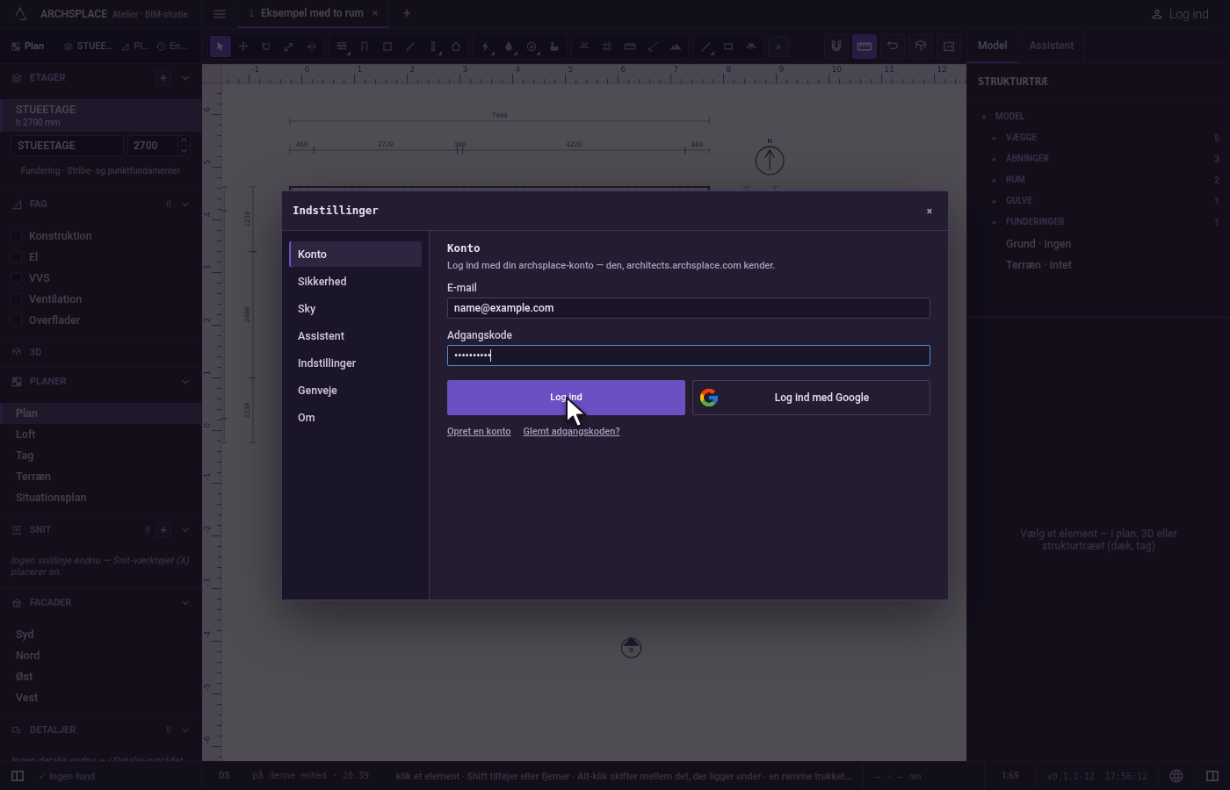Collapse the FACADER section
1230x790 pixels.
pyautogui.click(x=184, y=603)
